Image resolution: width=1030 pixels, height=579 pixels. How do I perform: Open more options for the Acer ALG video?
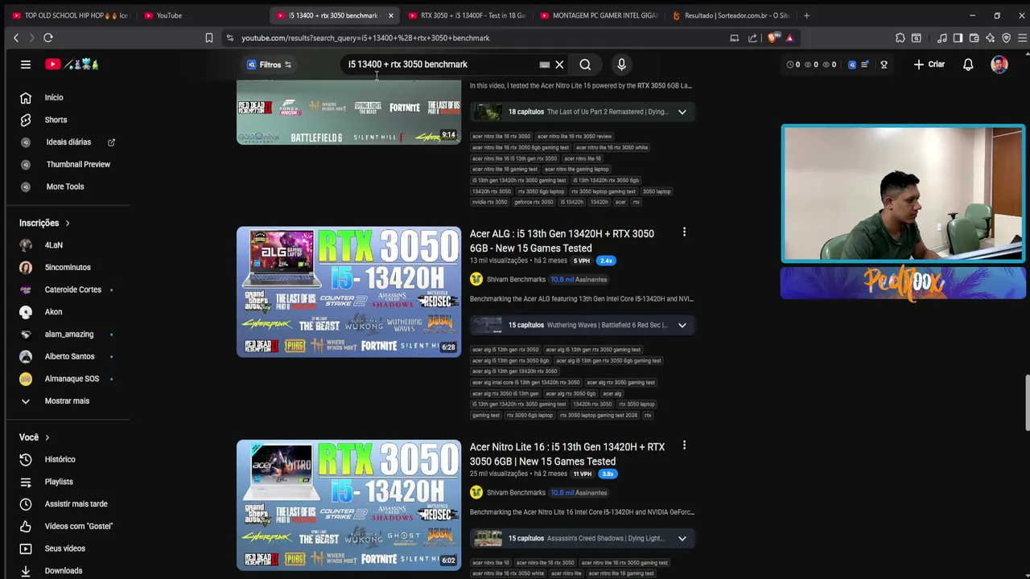[x=684, y=232]
